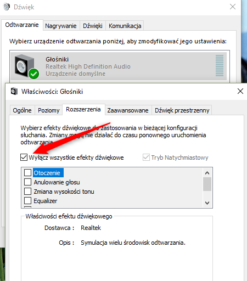Toggle Wyłącz wszystkie efekty dźwiękowe checkbox
This screenshot has width=247, height=281.
click(x=24, y=158)
